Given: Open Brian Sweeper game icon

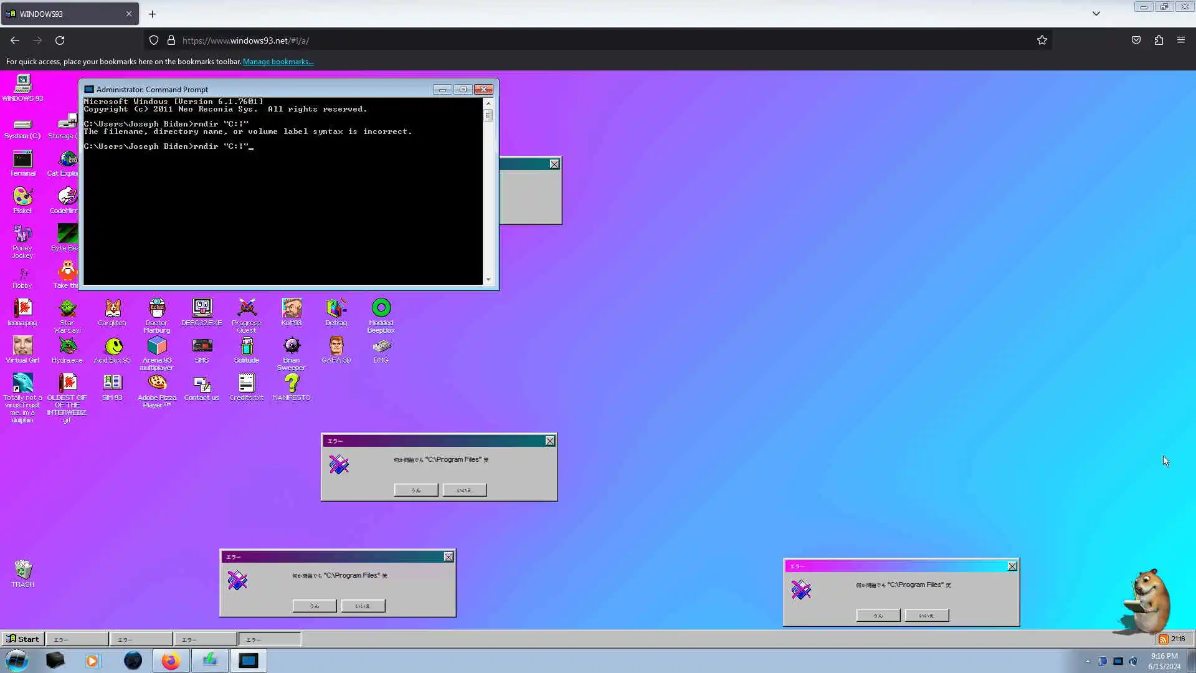Looking at the screenshot, I should pyautogui.click(x=292, y=346).
